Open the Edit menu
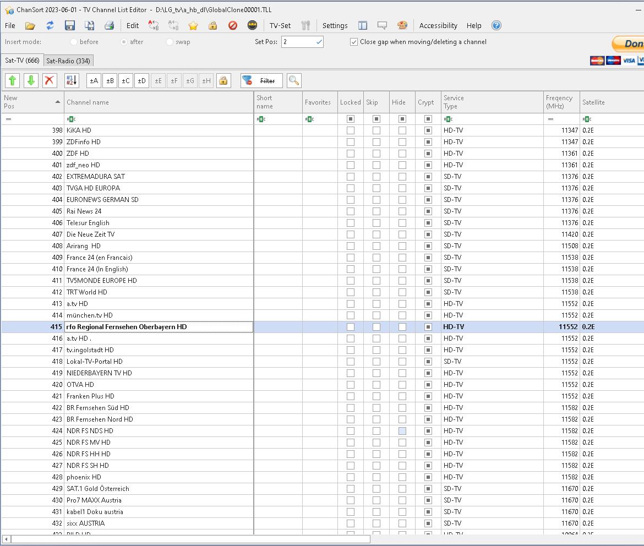 point(132,25)
